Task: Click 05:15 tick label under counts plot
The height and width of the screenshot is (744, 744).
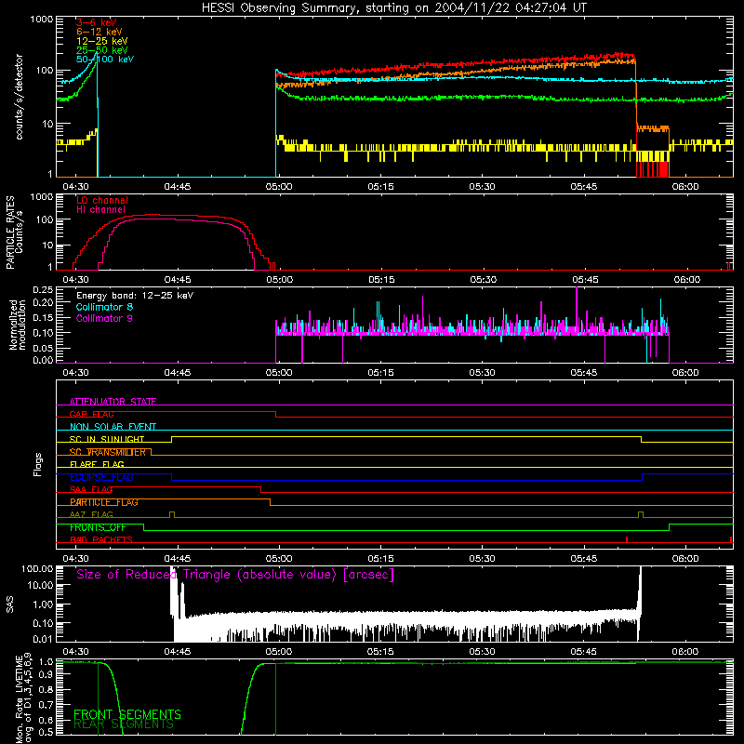Action: click(x=380, y=187)
